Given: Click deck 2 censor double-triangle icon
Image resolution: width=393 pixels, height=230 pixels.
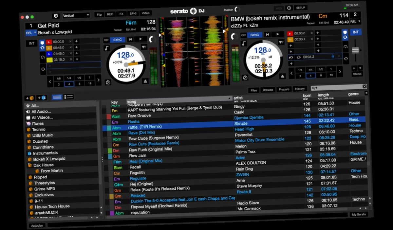Looking at the screenshot, I should pyautogui.click(x=281, y=42).
